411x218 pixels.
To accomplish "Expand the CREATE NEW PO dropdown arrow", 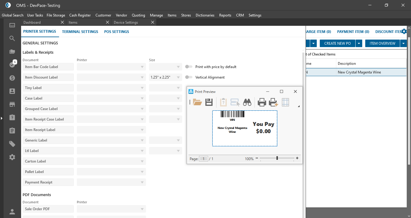I will click(359, 43).
